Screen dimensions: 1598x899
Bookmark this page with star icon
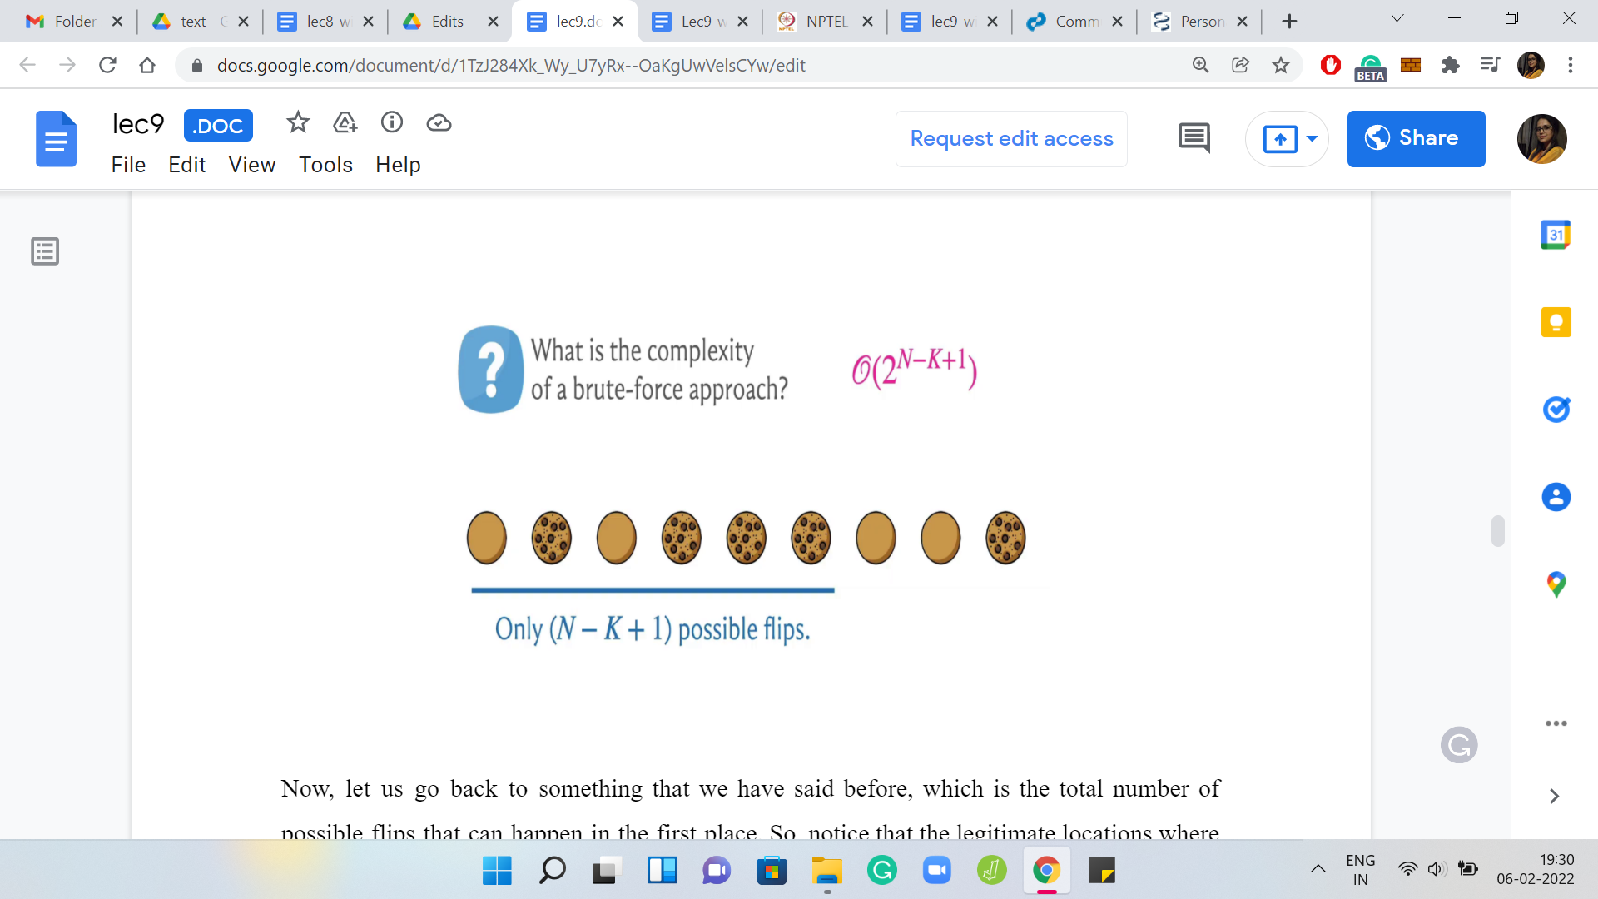coord(1281,65)
